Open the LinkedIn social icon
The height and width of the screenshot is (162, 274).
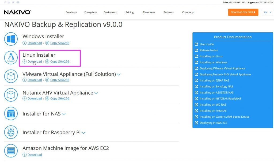click(9, 2)
